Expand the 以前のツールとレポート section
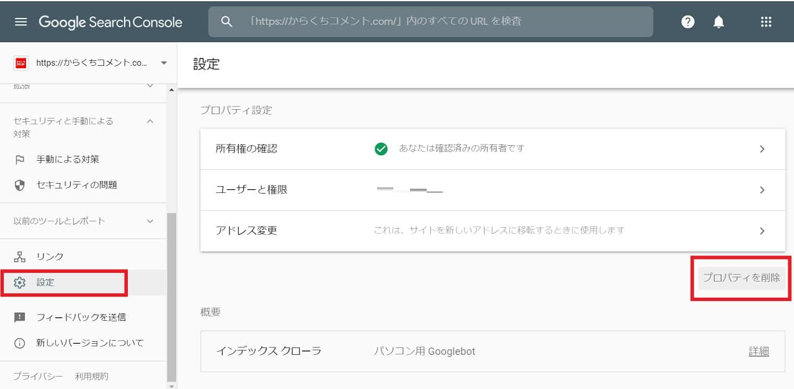The width and height of the screenshot is (794, 389). [x=149, y=221]
